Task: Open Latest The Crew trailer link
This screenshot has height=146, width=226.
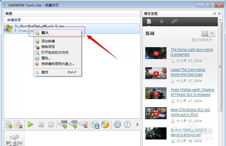Action: click(x=188, y=72)
